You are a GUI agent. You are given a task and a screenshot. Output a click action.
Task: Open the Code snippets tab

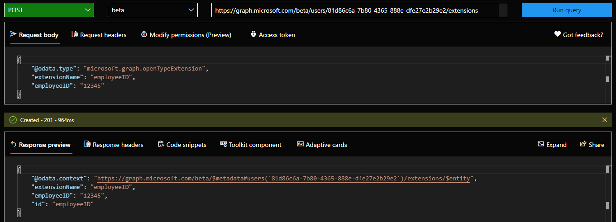[182, 145]
